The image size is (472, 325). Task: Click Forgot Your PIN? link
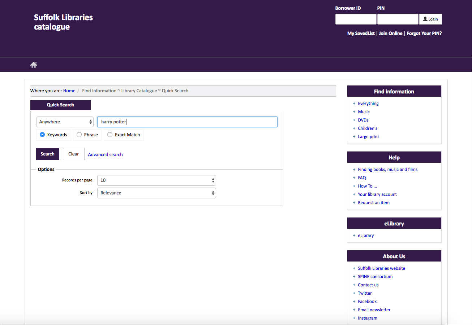(x=424, y=33)
